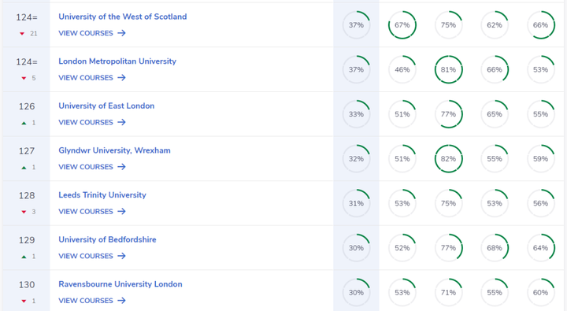Open Glyndwr University, Wrexham link
Viewport: 567px width, 311px height.
[114, 150]
